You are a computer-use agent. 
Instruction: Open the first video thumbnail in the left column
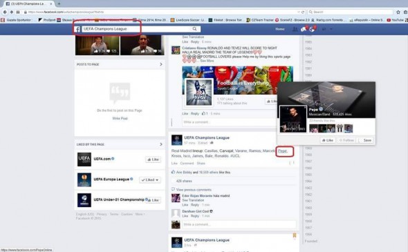pos(98,46)
